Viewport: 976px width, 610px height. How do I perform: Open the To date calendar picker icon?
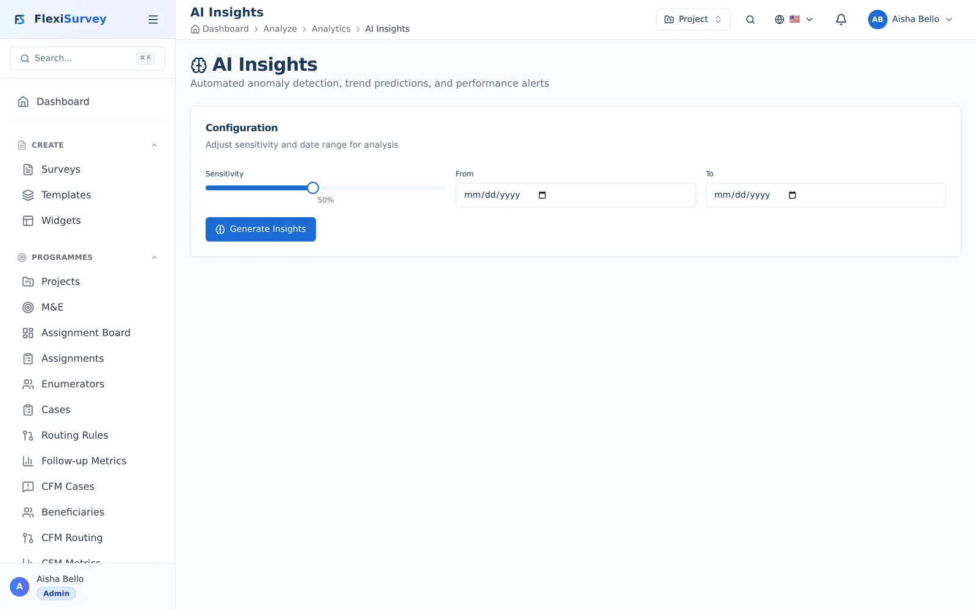point(792,195)
